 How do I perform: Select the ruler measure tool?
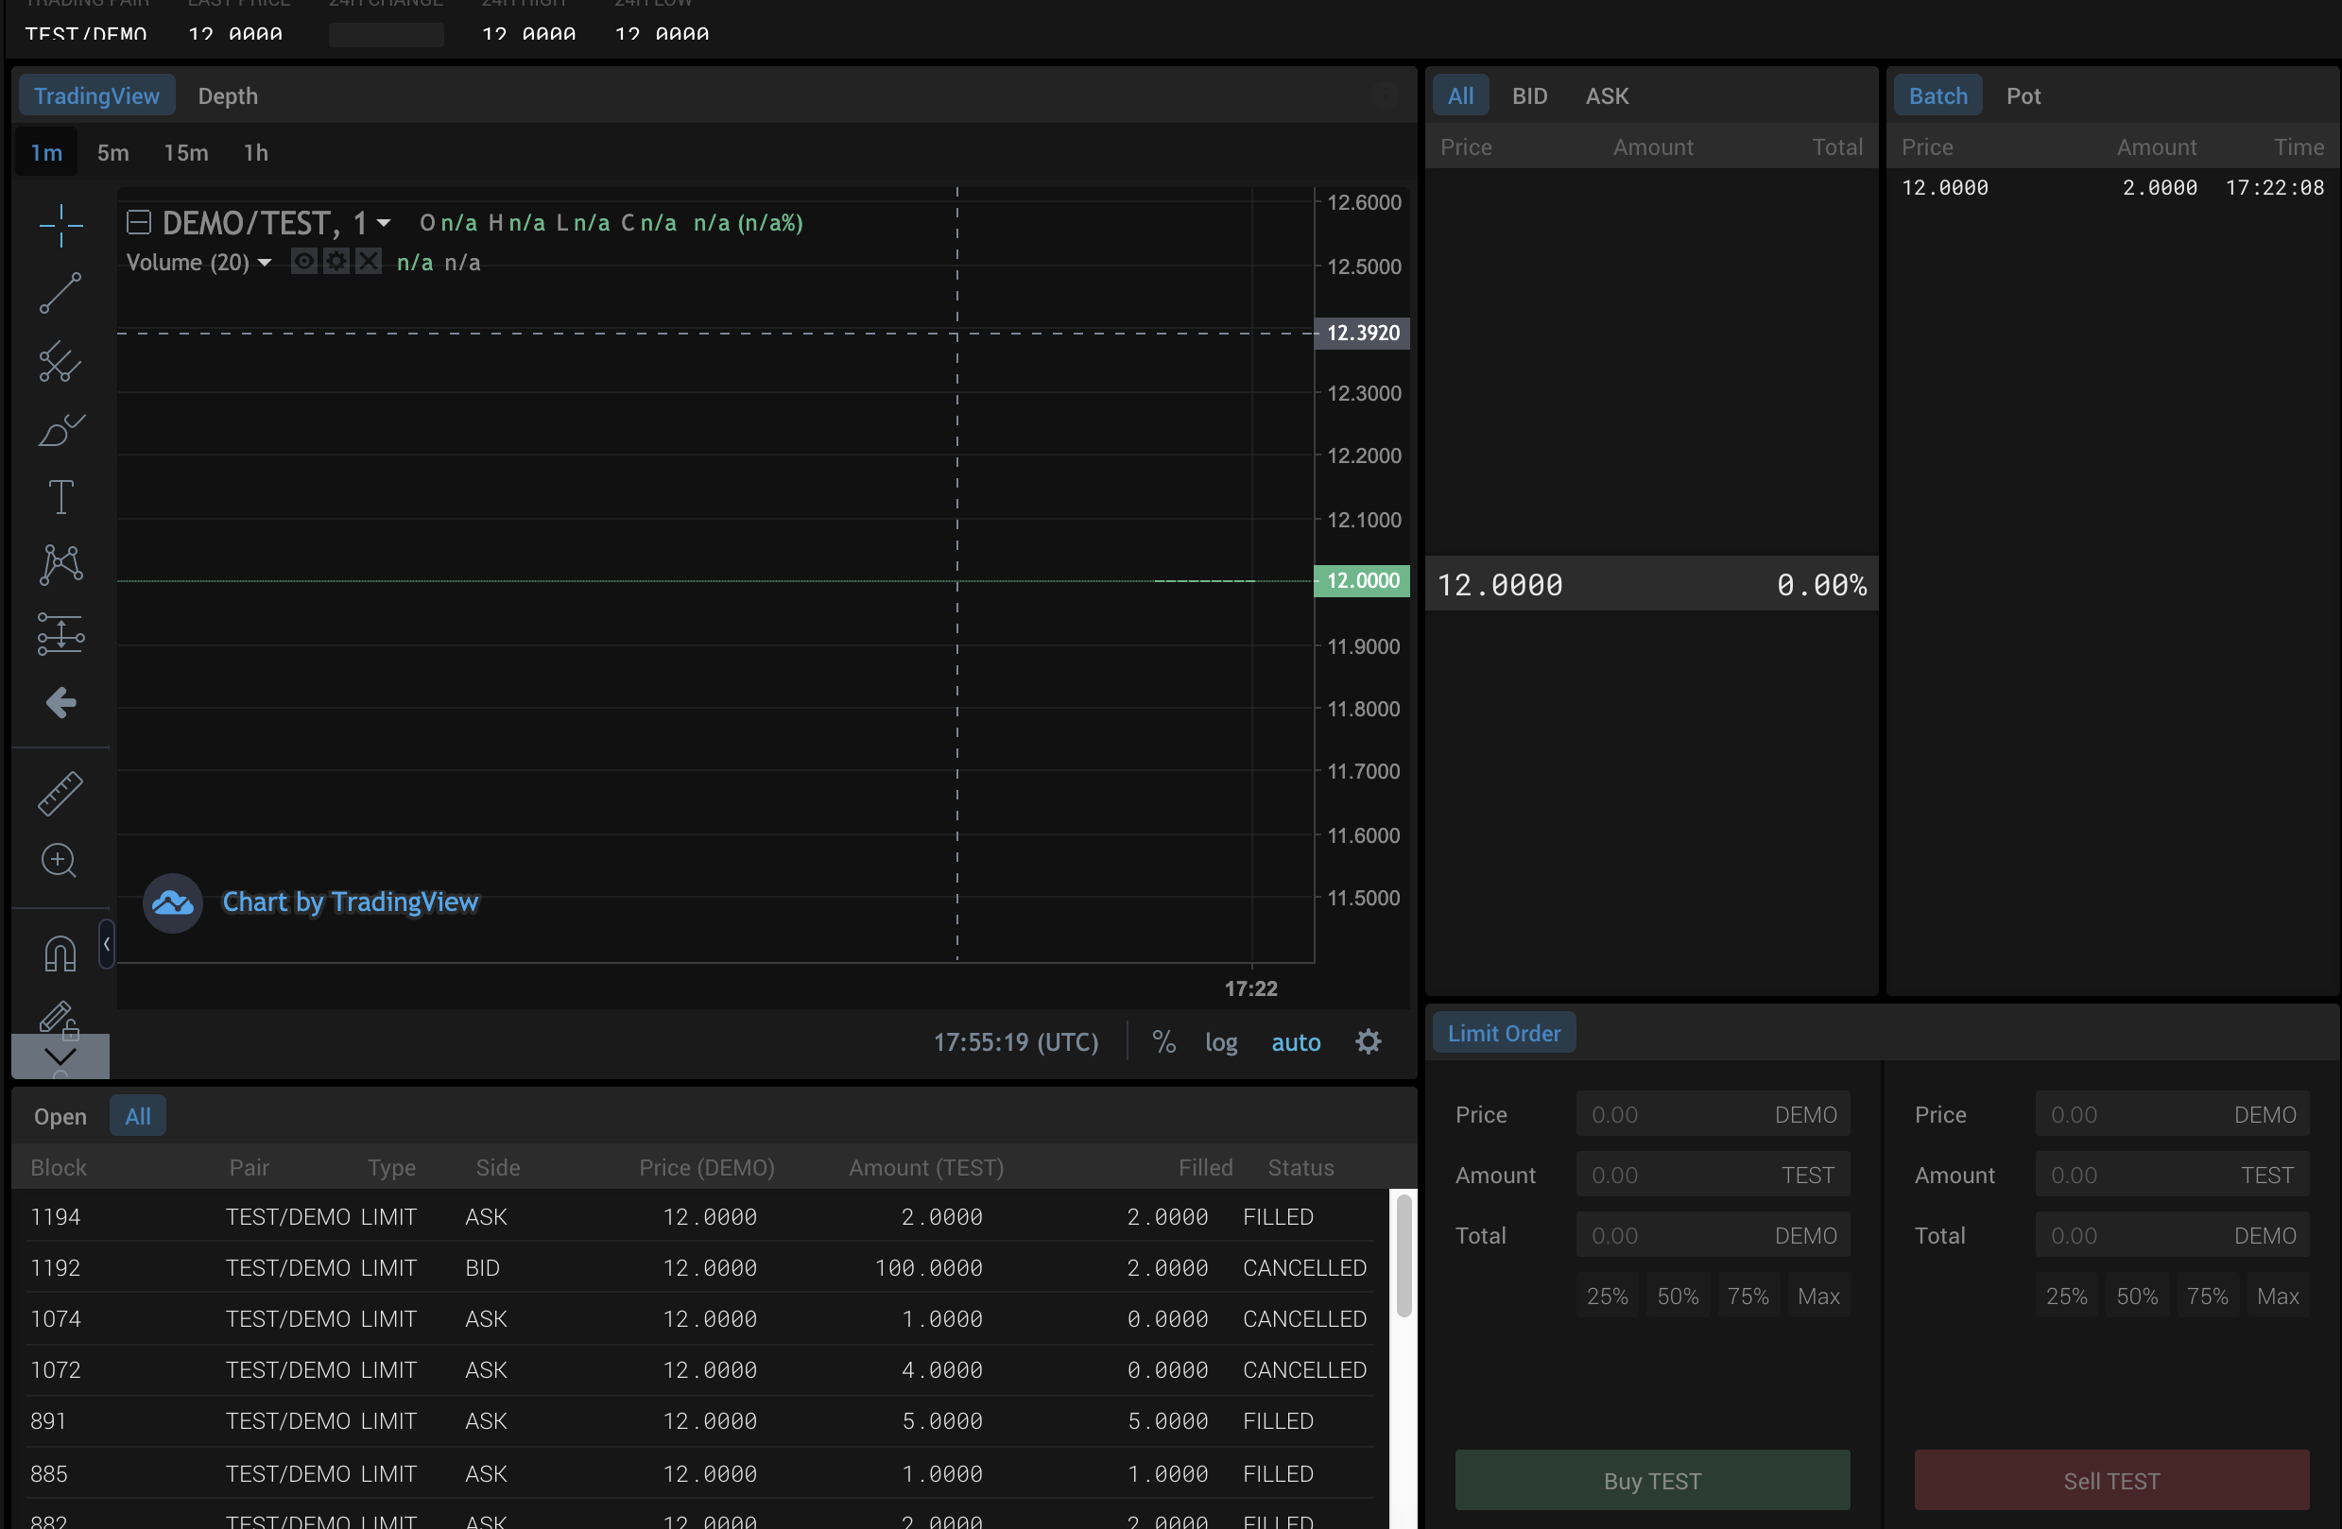60,793
